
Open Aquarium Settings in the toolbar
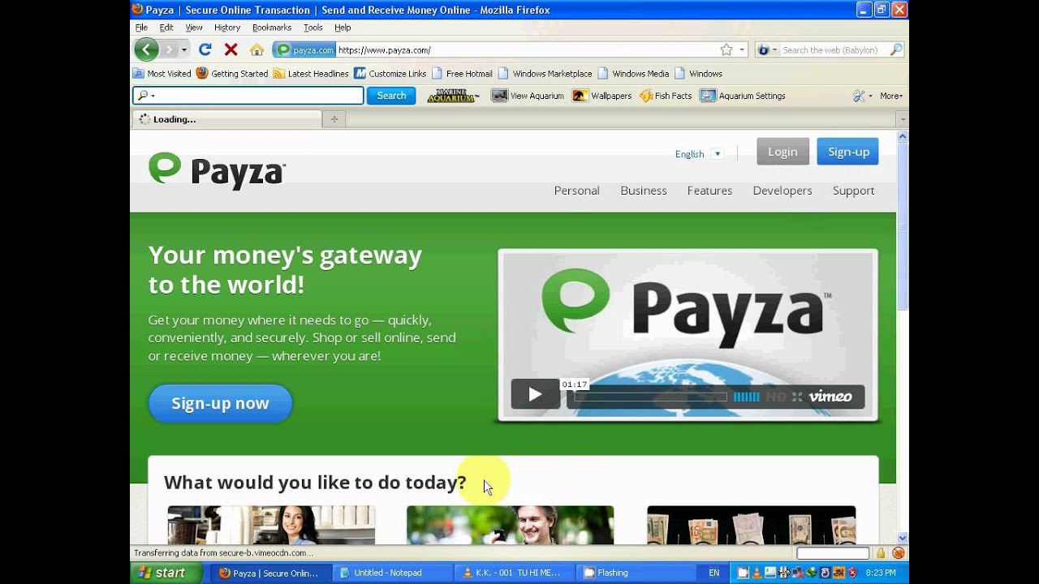pos(743,96)
